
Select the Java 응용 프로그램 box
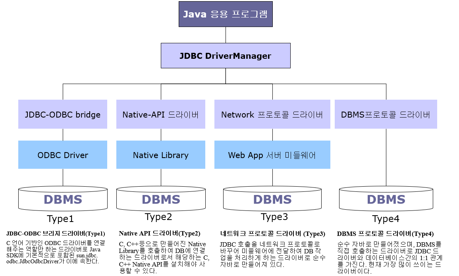tap(226, 14)
